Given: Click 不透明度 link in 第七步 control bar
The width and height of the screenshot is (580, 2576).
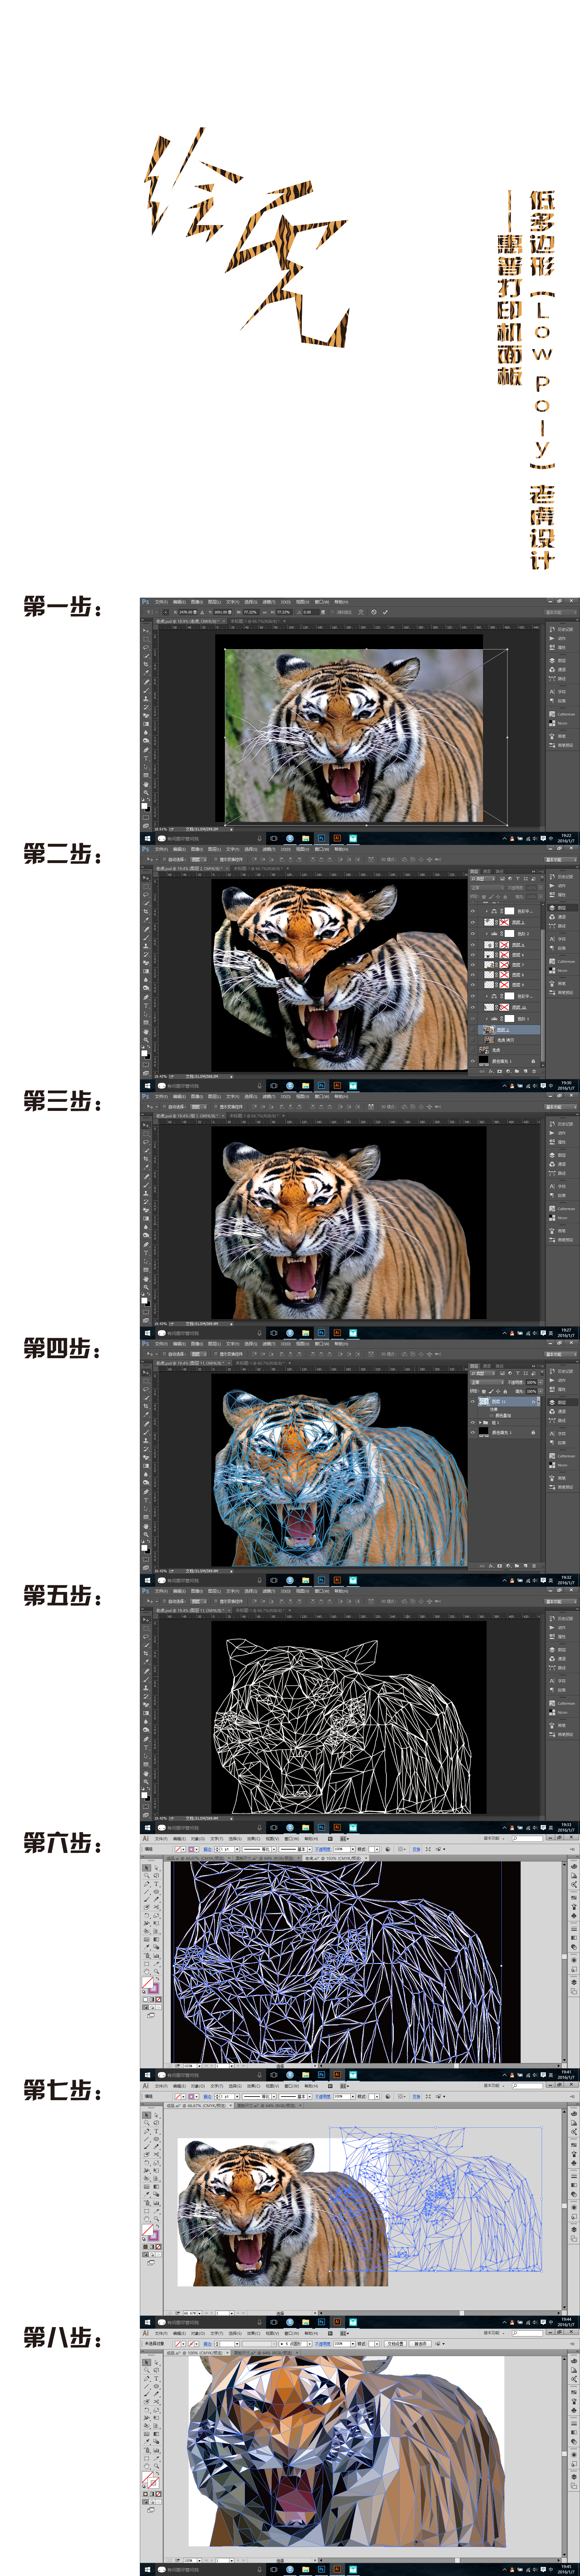Looking at the screenshot, I should click(323, 2097).
